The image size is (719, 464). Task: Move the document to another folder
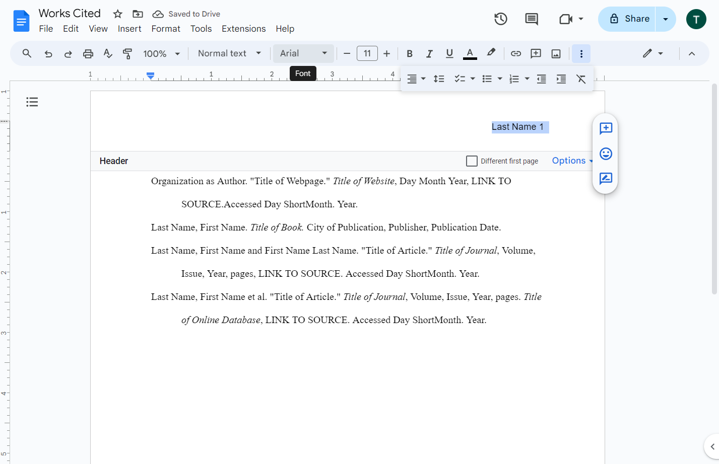[138, 14]
